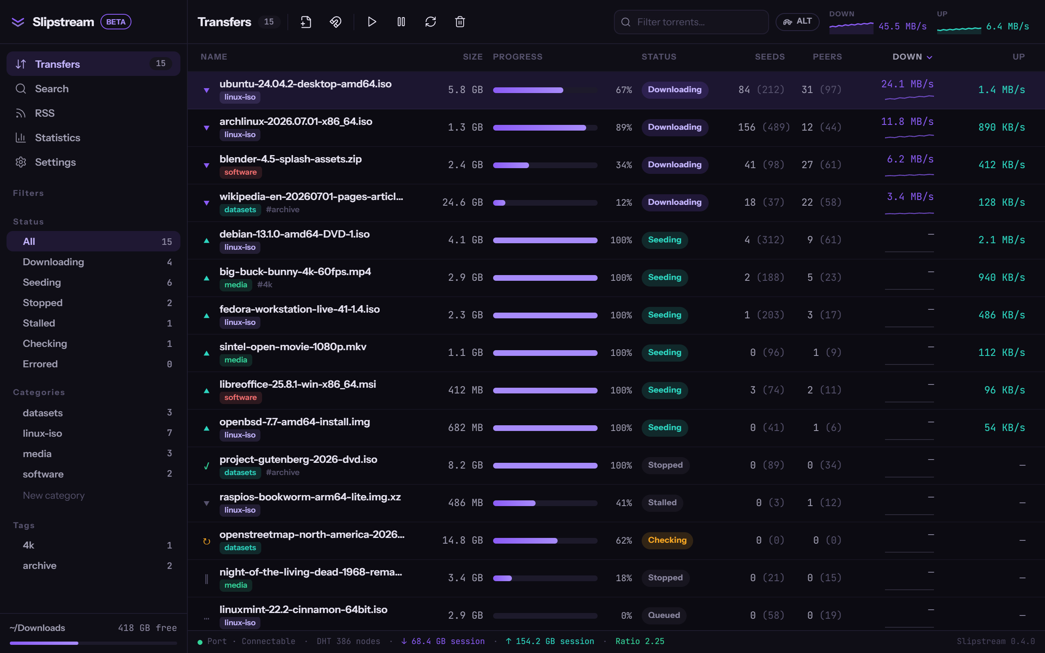Open the Search page in sidebar
The image size is (1045, 653).
[x=93, y=89]
